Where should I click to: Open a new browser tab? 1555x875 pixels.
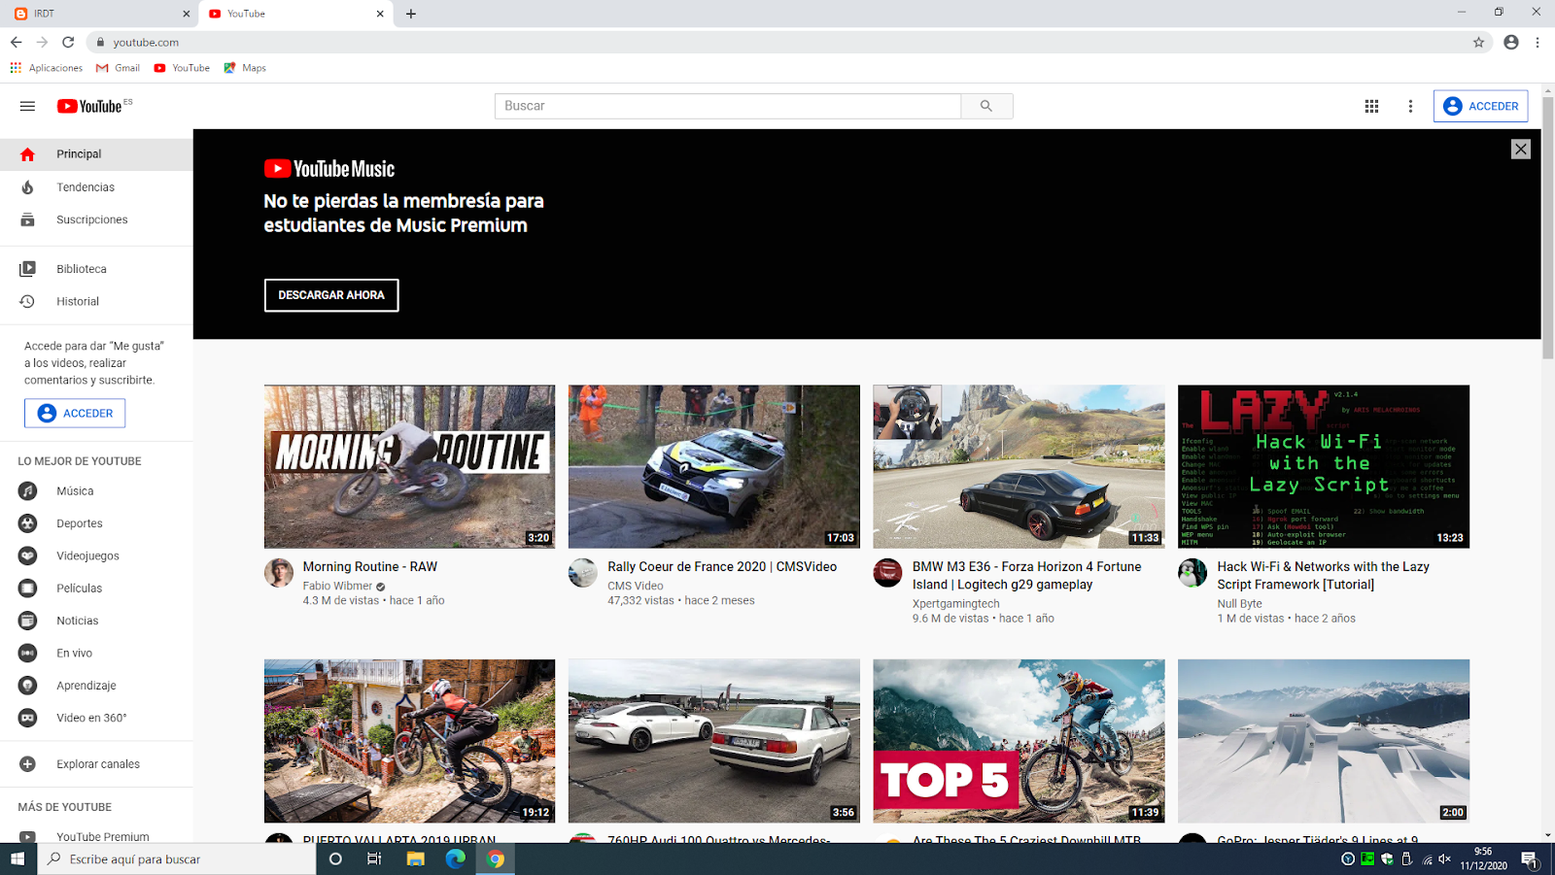[411, 14]
